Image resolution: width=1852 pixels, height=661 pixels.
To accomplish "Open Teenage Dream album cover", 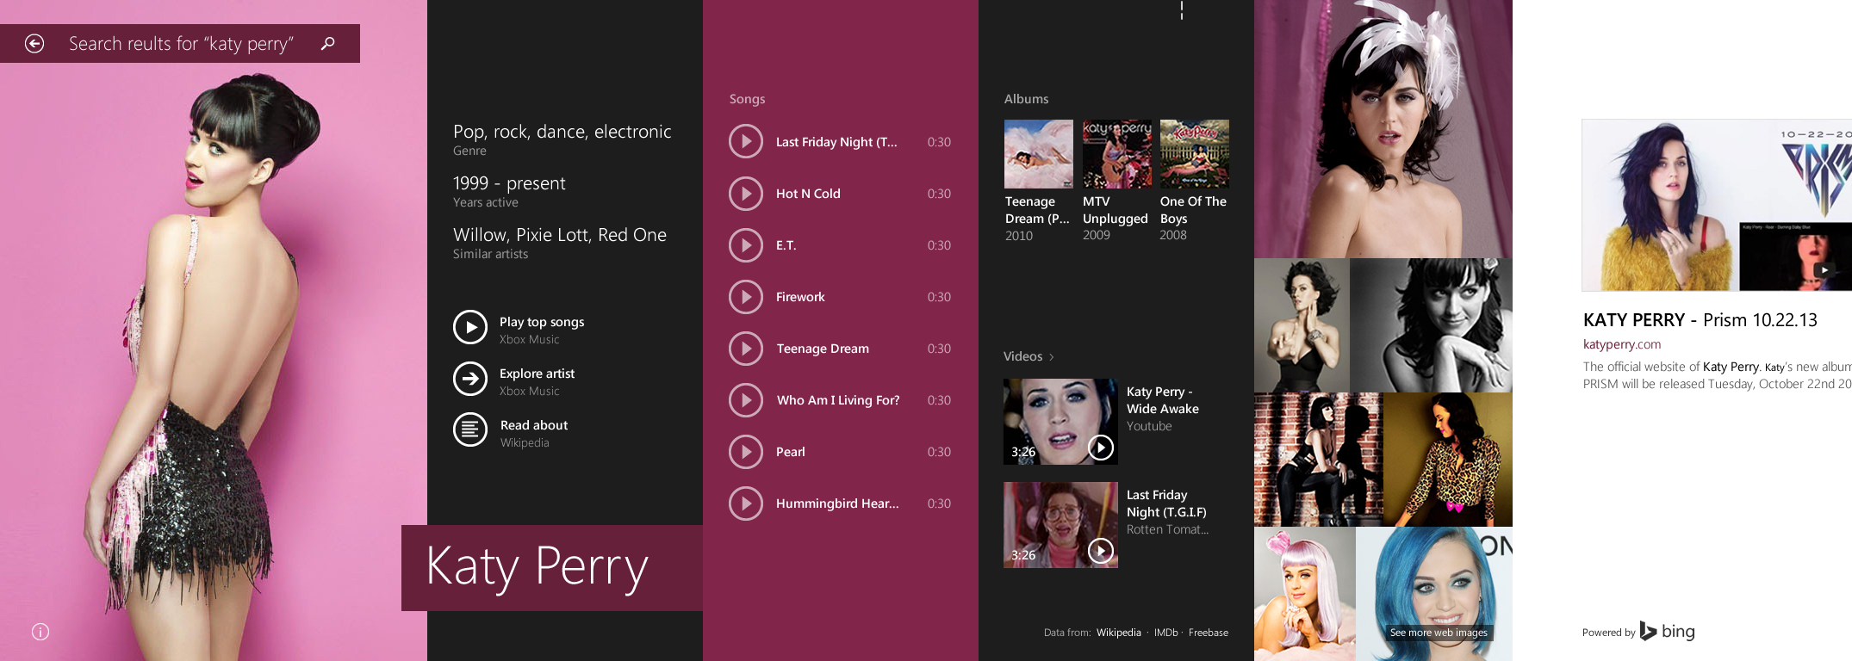I will 1039,154.
